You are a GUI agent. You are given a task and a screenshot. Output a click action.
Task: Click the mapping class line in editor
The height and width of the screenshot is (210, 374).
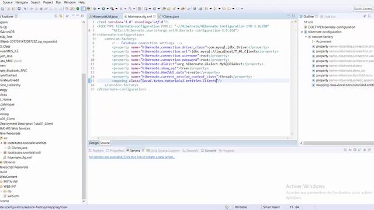point(167,81)
